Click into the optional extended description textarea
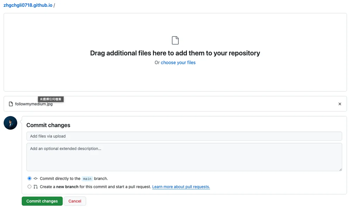The width and height of the screenshot is (352, 211). (184, 157)
